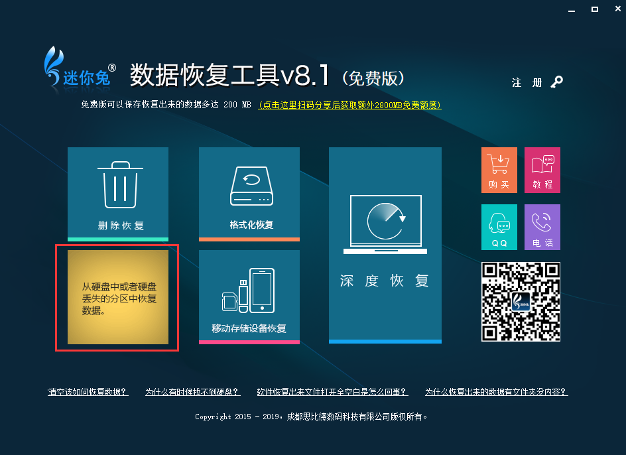Viewport: 626px width, 455px height.
Task: Start 深度恢复 deep recovery
Action: (385, 245)
